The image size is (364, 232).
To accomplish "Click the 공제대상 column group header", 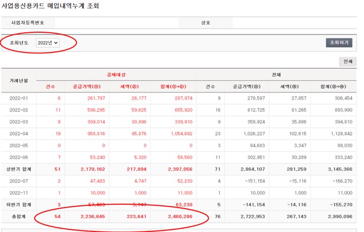I will tap(116, 75).
